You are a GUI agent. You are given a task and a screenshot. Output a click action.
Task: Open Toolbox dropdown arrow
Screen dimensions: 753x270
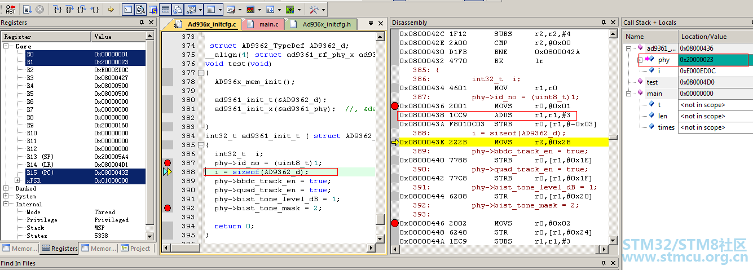(x=324, y=10)
